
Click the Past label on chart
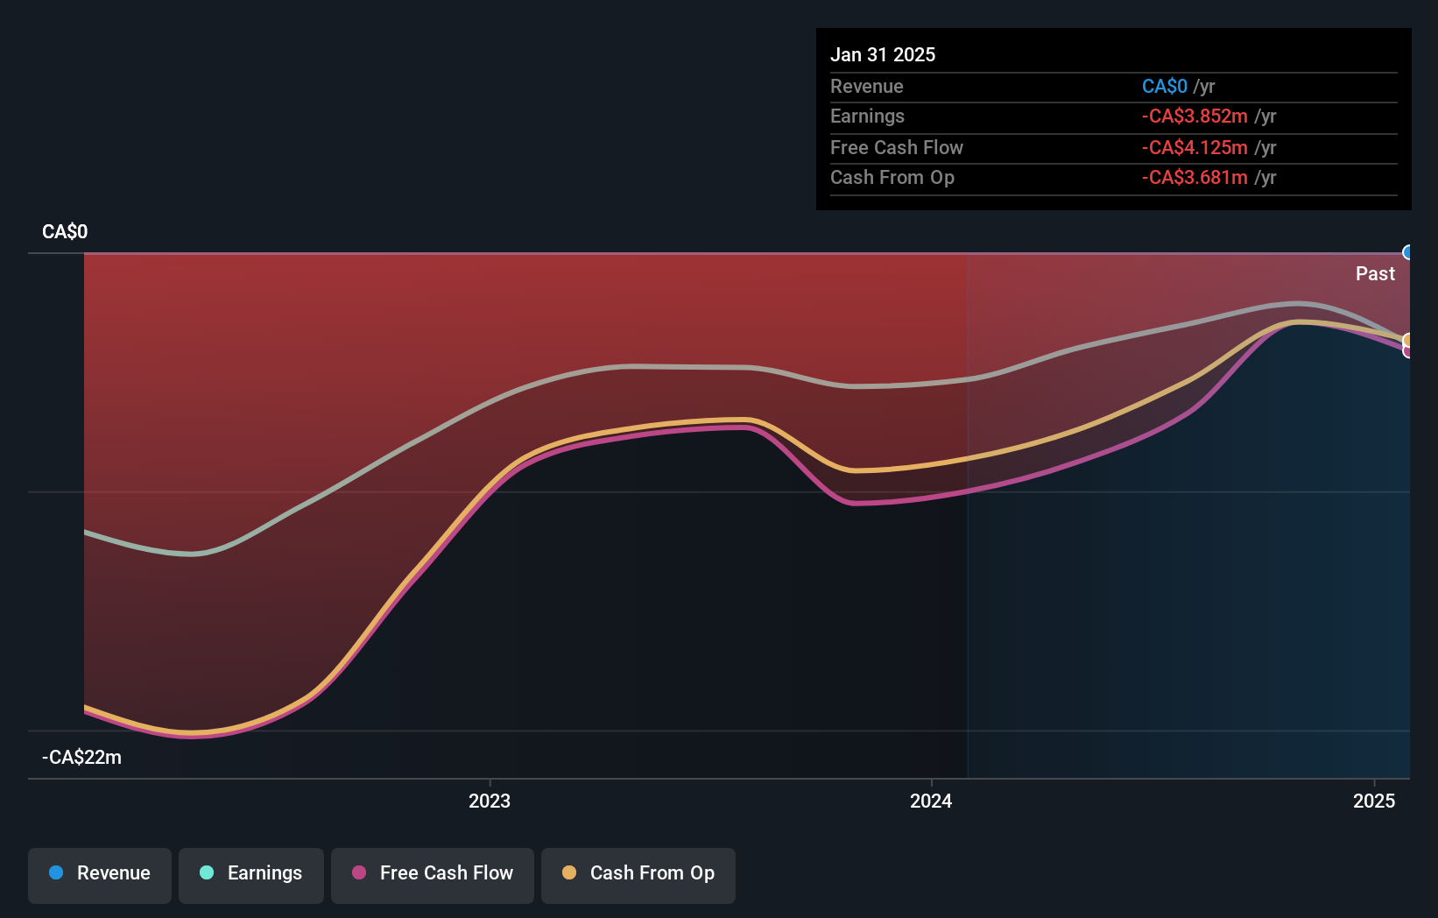pyautogui.click(x=1375, y=273)
